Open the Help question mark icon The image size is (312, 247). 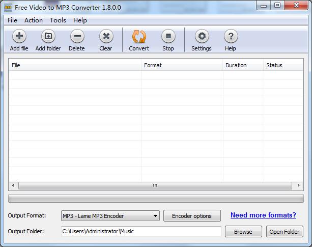click(231, 37)
